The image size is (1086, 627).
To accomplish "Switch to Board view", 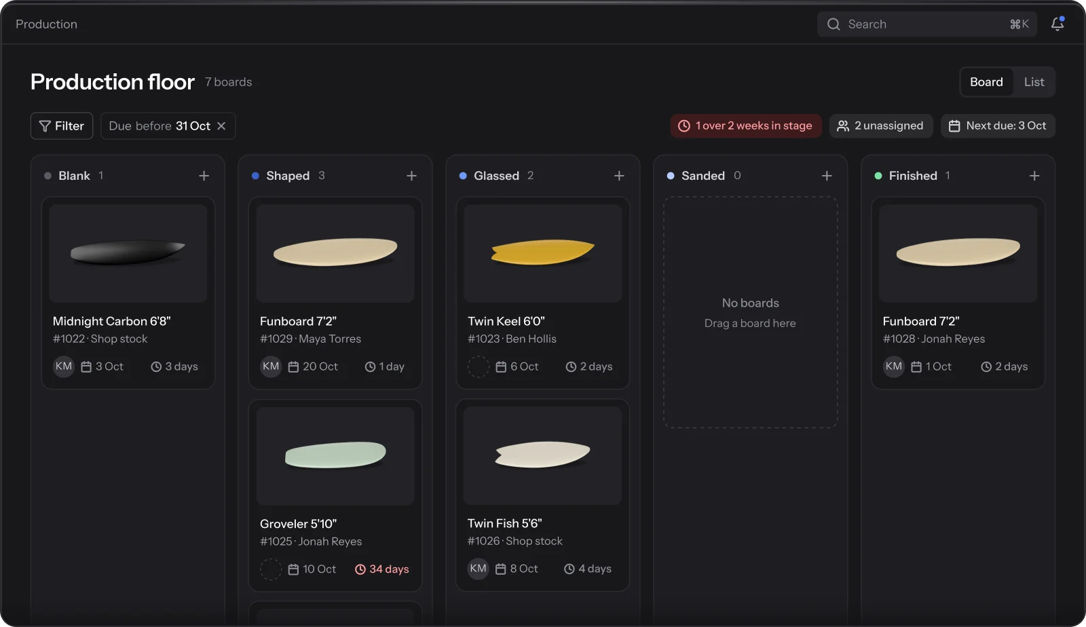I will click(986, 82).
